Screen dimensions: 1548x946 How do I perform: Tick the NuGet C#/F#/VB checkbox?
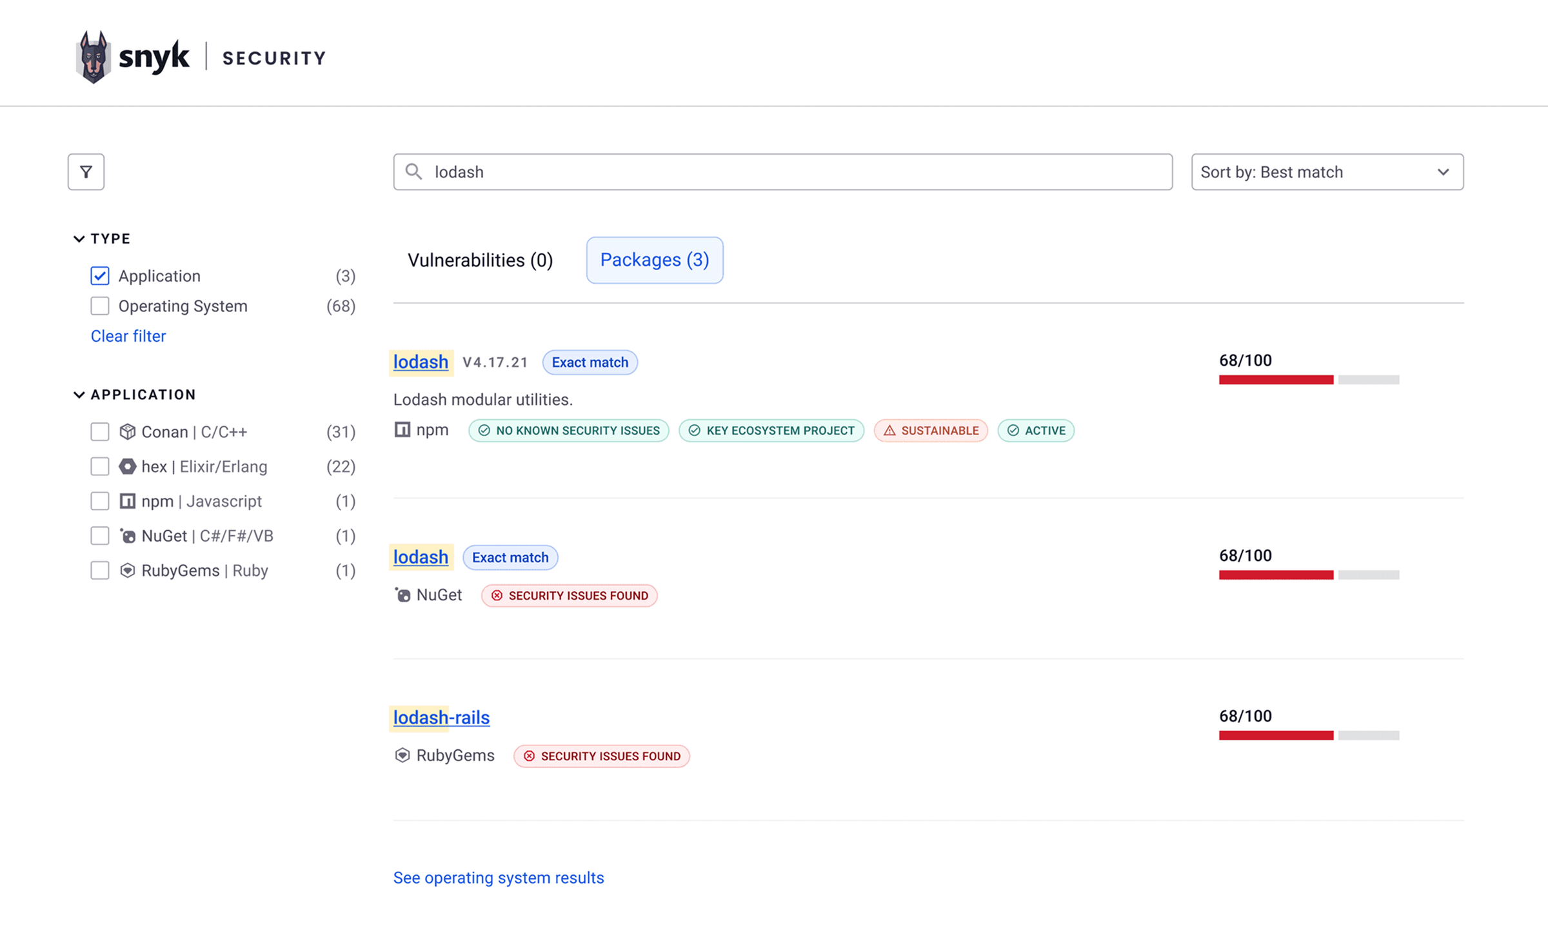click(x=100, y=536)
